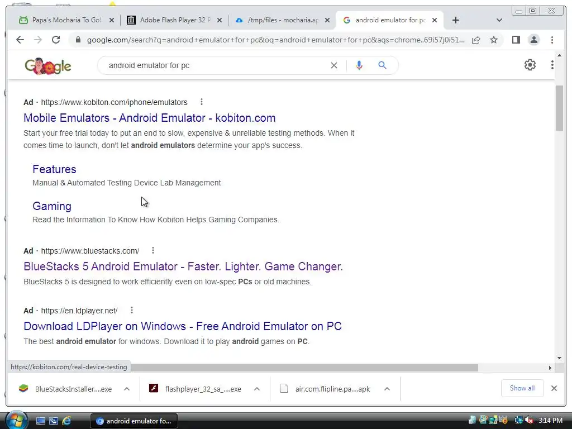Viewport: 572px width, 429px height.
Task: Open the Chrome profile avatar
Action: pos(533,40)
